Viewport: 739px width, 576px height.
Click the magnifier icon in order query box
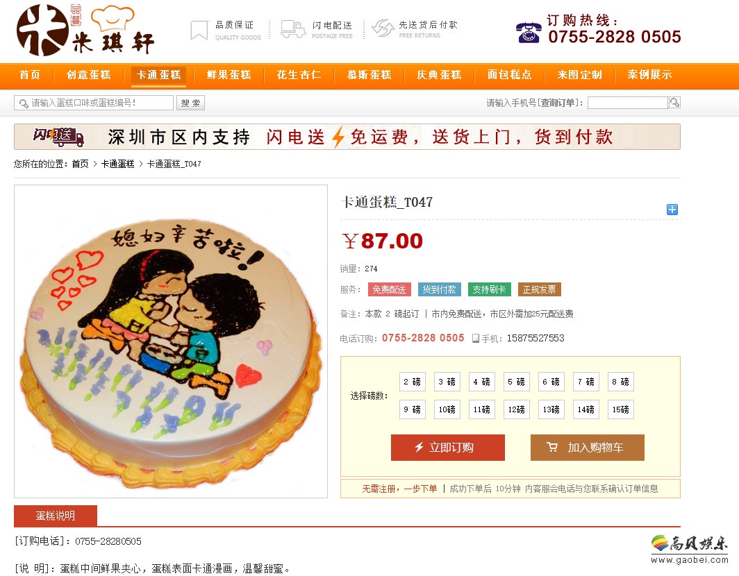674,103
